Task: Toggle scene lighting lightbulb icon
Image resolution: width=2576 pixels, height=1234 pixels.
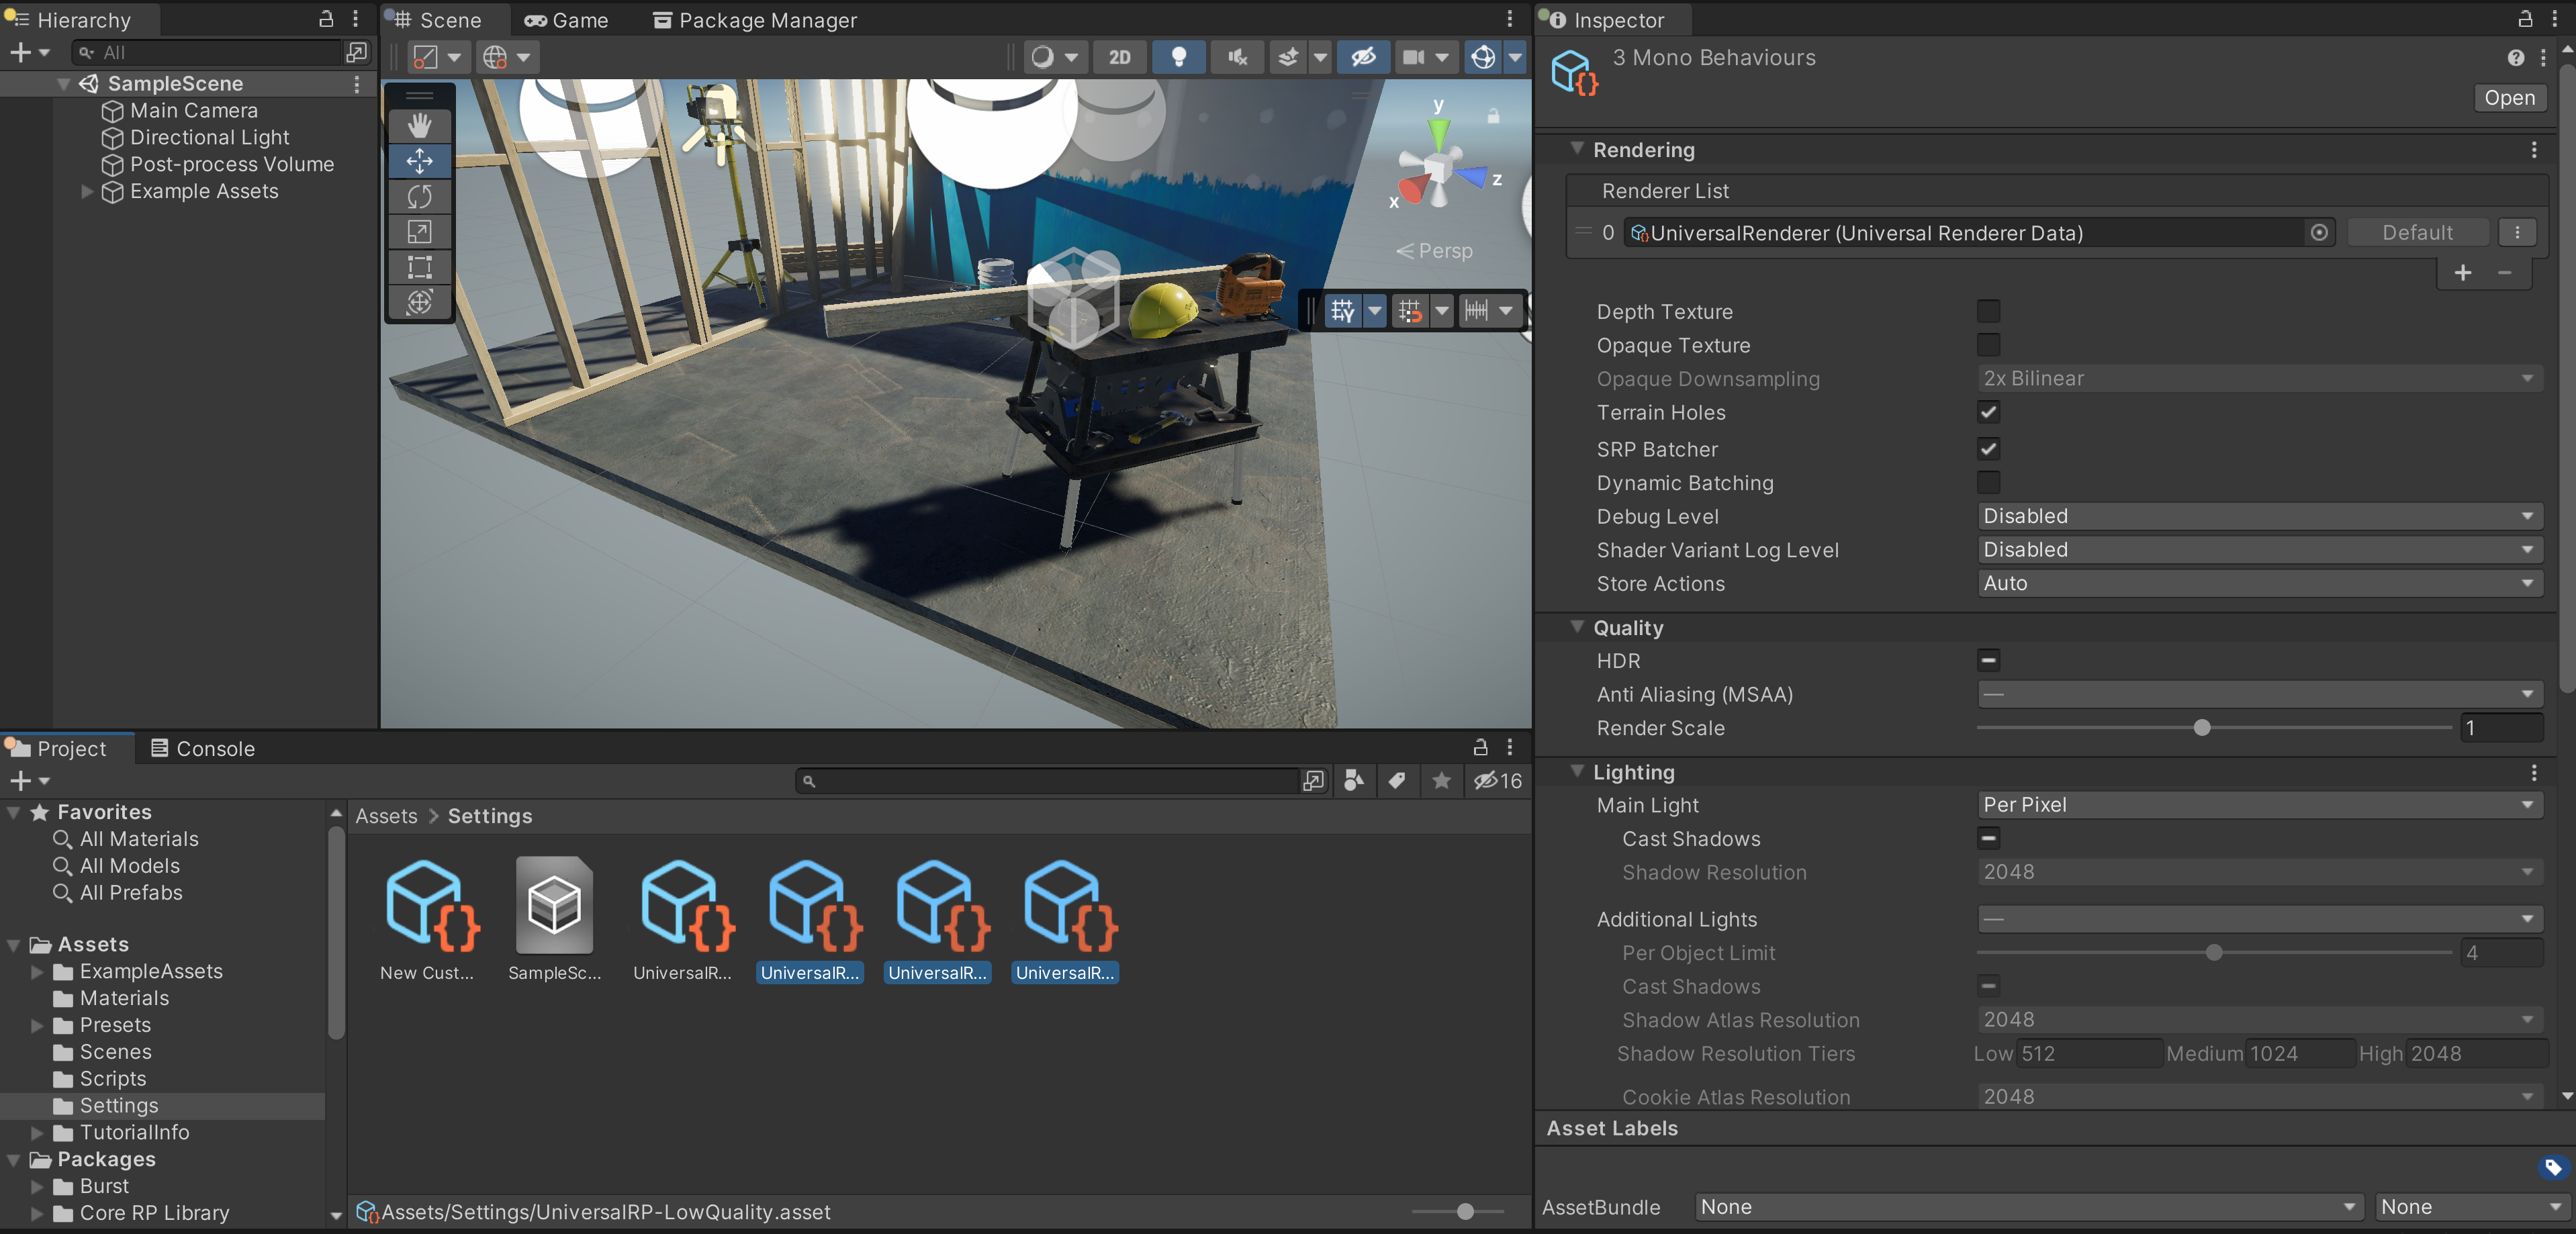Action: (x=1178, y=57)
